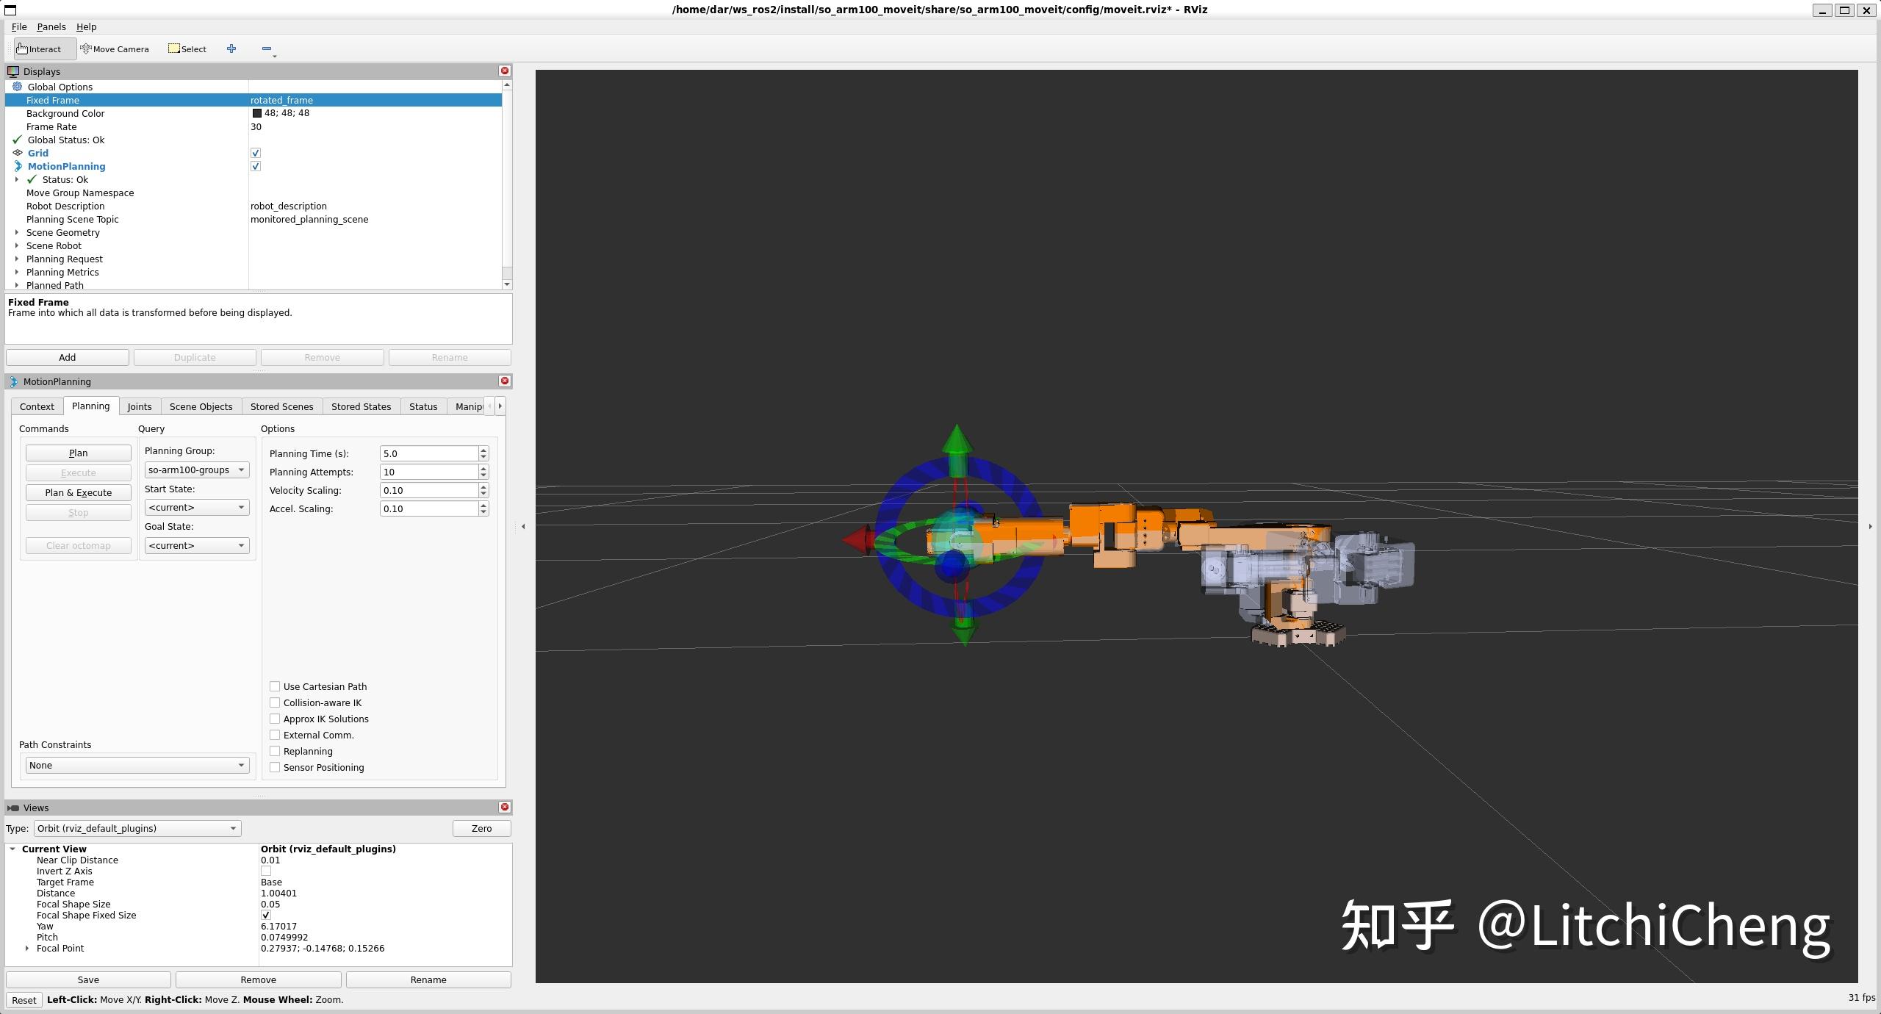Image resolution: width=1881 pixels, height=1014 pixels.
Task: Open the Help menu
Action: pos(87,26)
